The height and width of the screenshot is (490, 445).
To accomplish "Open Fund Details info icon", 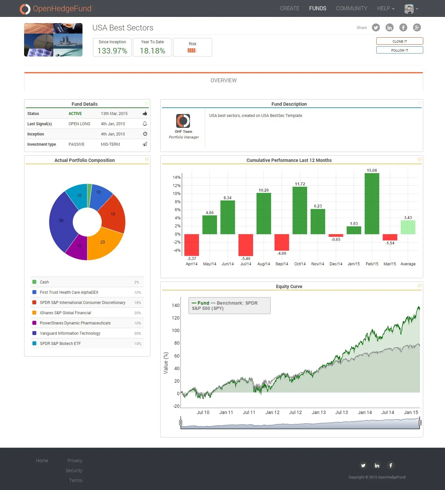I will (147, 103).
